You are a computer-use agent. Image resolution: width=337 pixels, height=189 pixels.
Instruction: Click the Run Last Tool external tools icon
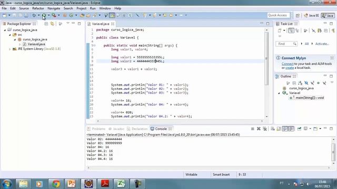click(54, 15)
